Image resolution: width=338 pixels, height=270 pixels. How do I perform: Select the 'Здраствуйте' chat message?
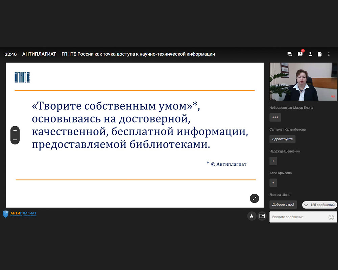pyautogui.click(x=282, y=139)
